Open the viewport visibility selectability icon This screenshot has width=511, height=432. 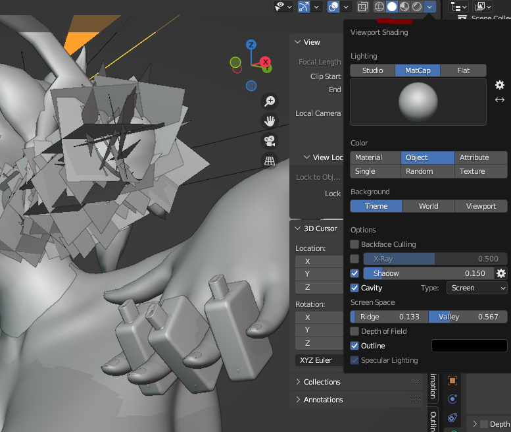click(280, 7)
